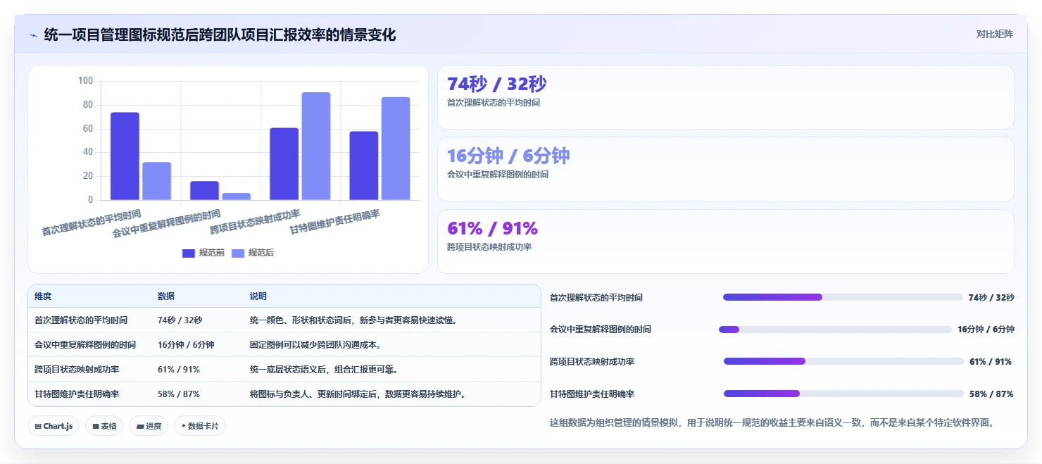Viewport: 1042px width, 464px height.
Task: Click table data cell 58% / 87%
Action: tap(179, 394)
